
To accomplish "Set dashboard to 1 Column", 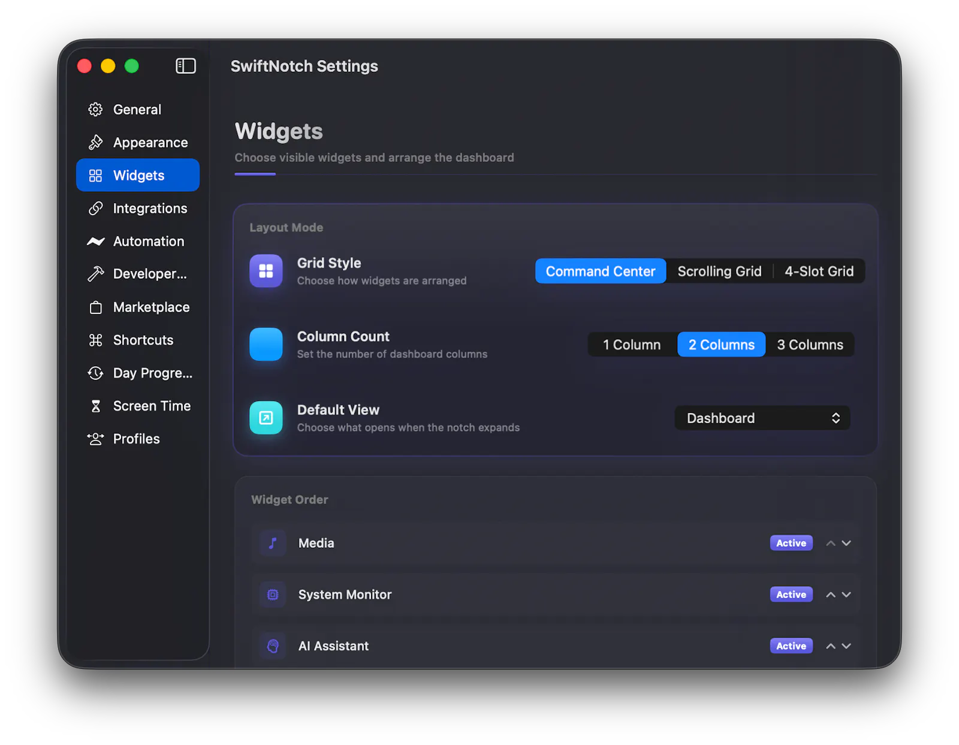I will click(632, 345).
